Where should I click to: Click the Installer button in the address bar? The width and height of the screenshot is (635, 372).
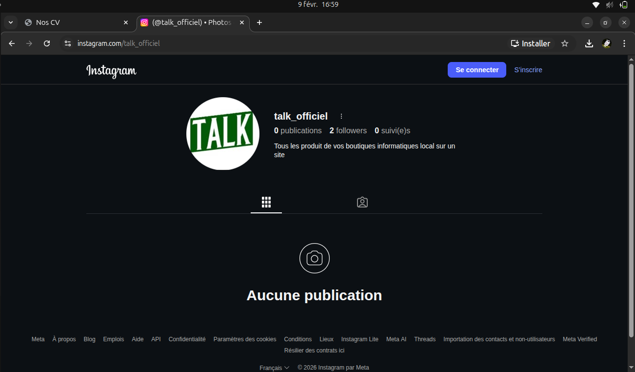530,43
